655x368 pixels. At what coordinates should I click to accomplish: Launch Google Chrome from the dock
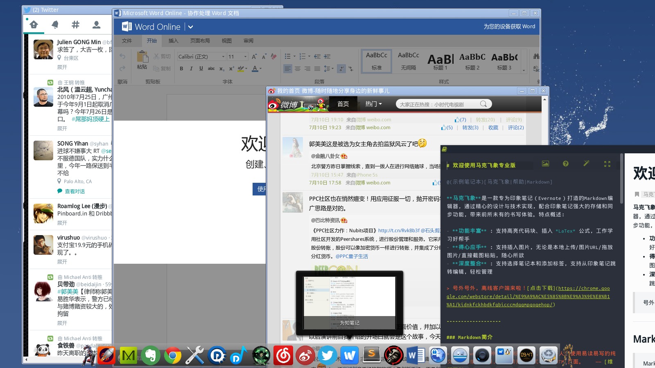pos(173,356)
